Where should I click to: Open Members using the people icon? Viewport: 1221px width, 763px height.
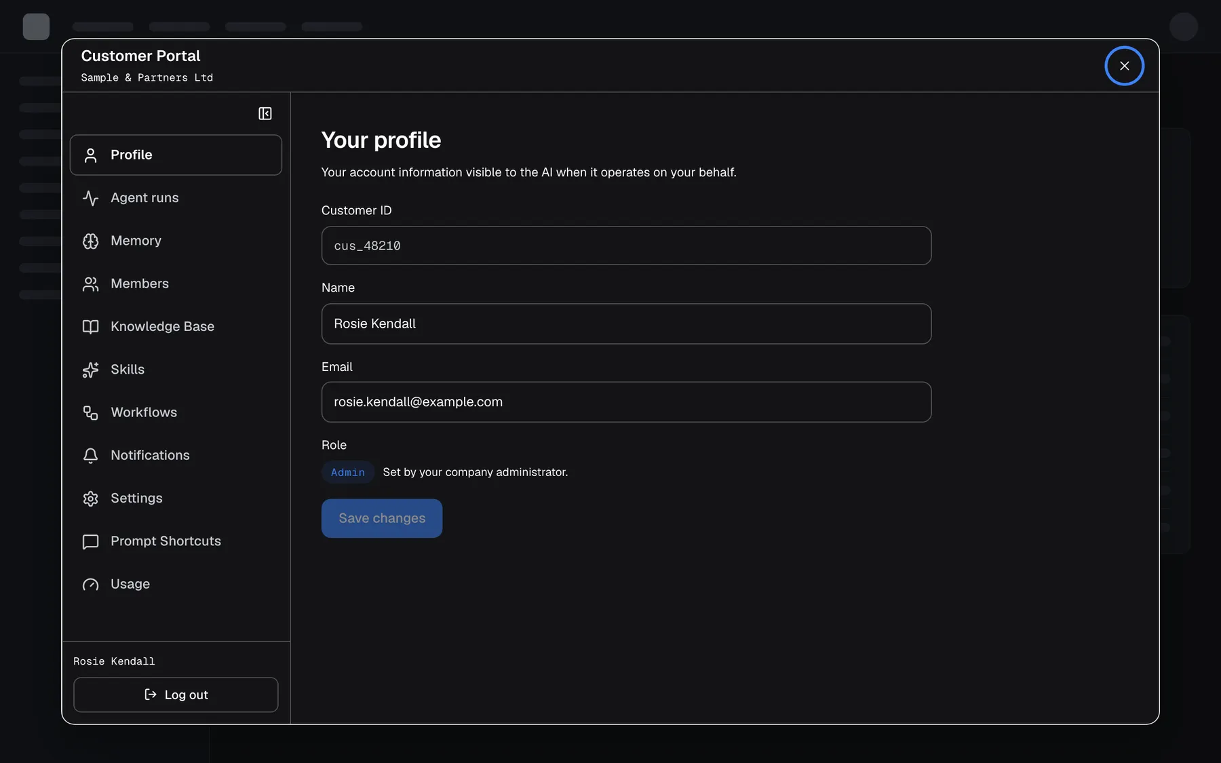(x=90, y=283)
